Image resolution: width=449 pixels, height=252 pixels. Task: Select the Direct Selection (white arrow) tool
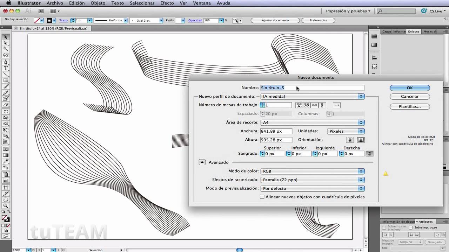point(6,43)
